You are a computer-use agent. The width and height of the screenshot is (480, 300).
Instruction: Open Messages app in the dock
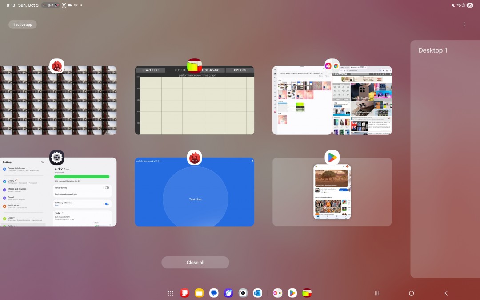point(214,293)
